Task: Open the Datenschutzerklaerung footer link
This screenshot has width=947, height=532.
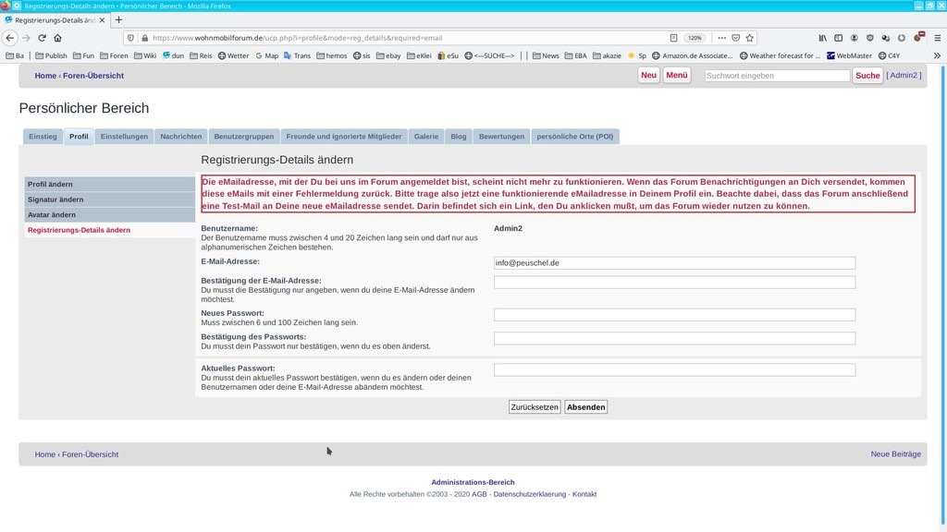Action: tap(530, 494)
